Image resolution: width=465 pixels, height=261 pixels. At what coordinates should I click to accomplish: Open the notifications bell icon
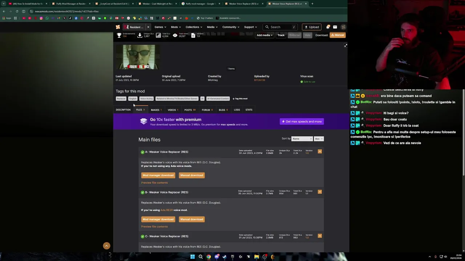point(328,27)
